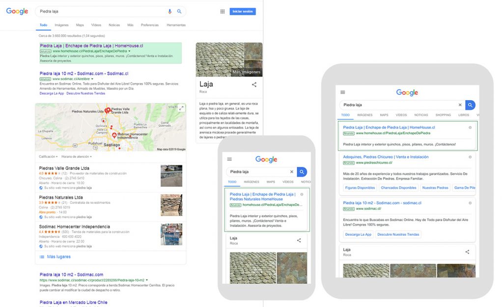Viewport: 503px width, 307px height.
Task: Share Laja card on the tablet mockup
Action: coord(468,252)
